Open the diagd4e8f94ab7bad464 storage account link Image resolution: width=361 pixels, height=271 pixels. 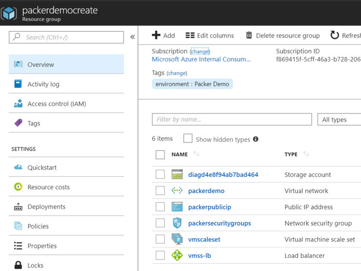pyautogui.click(x=223, y=175)
